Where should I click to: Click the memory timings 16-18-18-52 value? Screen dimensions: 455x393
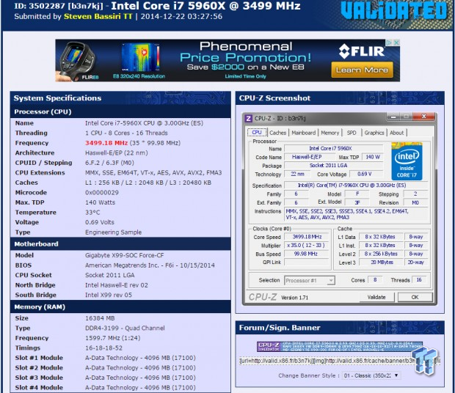[x=103, y=348]
